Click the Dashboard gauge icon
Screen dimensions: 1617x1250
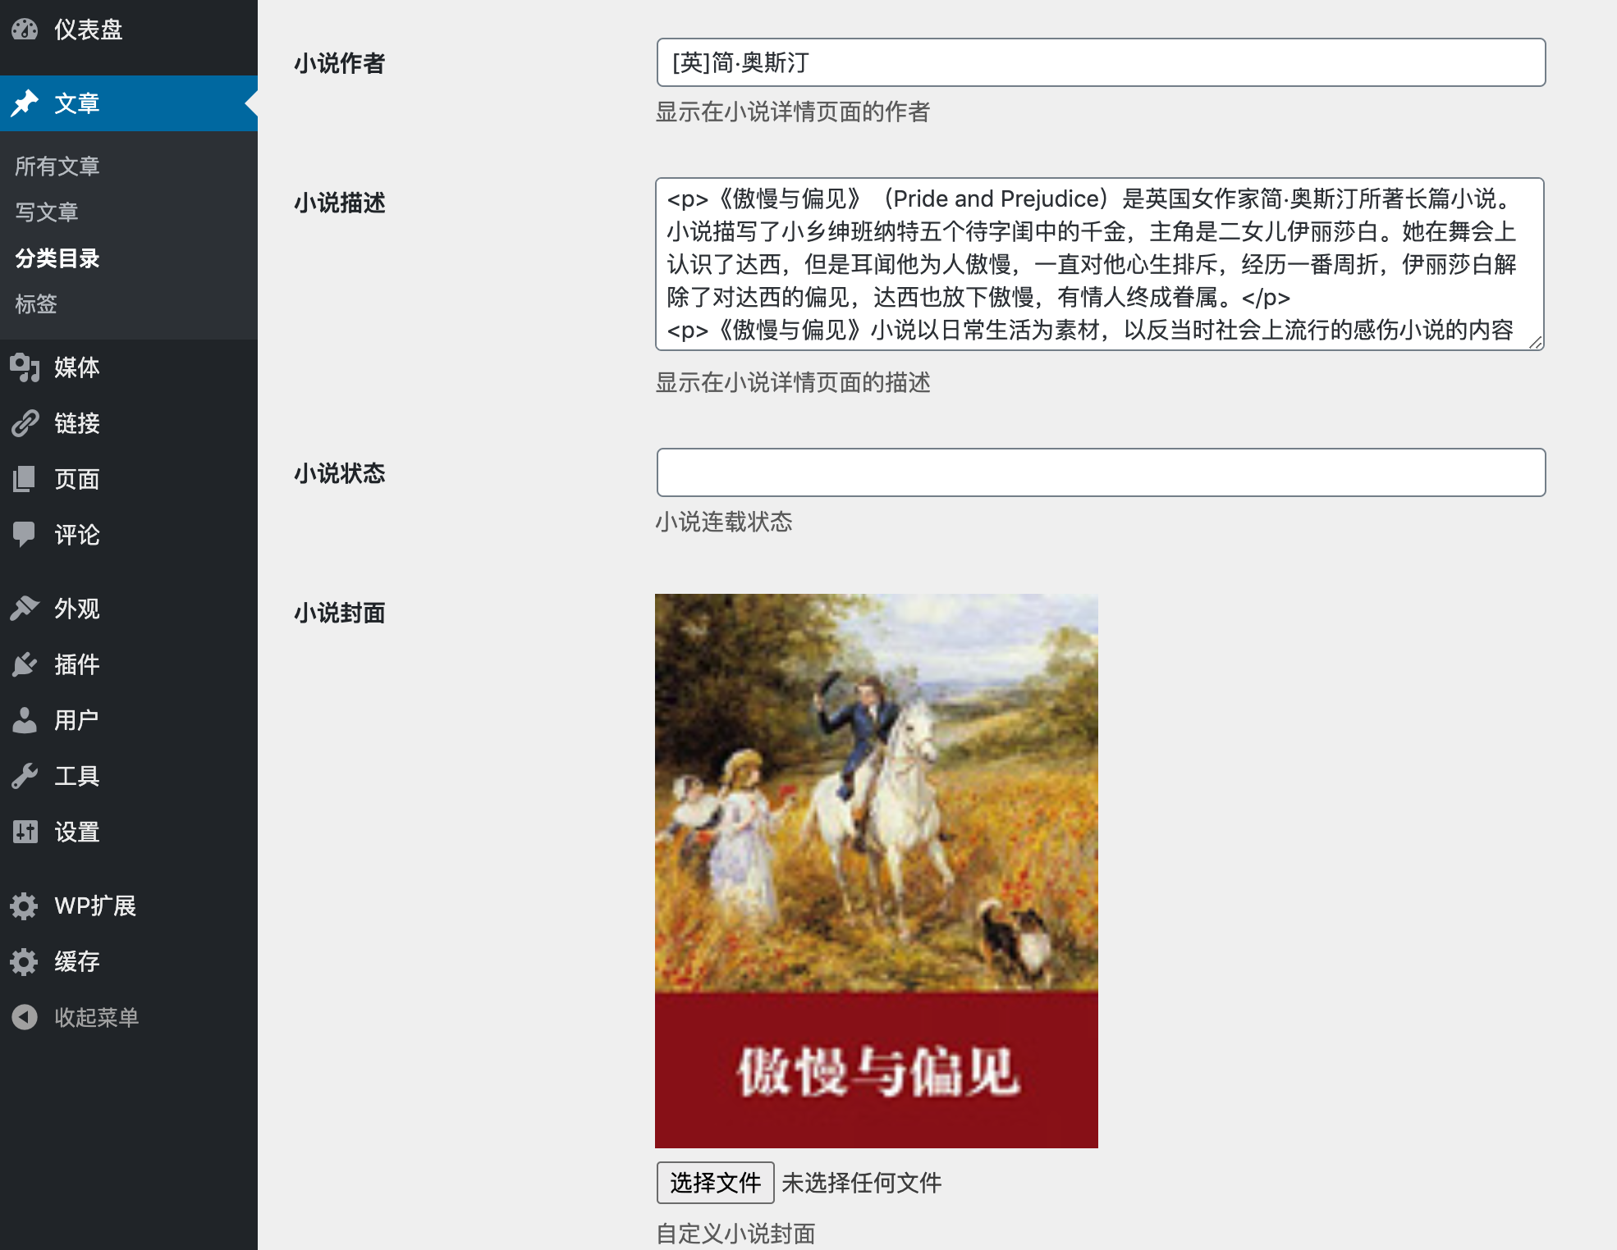(25, 30)
